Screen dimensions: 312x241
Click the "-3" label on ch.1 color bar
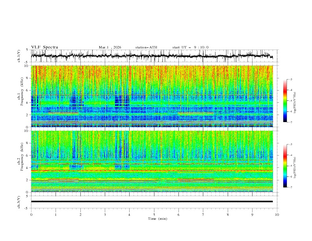point(291,79)
